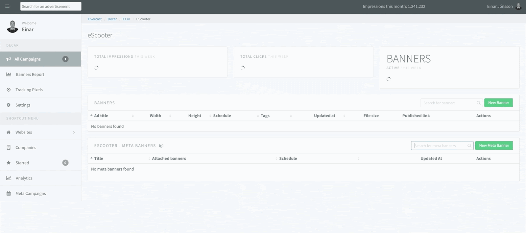This screenshot has height=233, width=526.
Task: Focus the Search for an advertisement field
Action: [51, 6]
